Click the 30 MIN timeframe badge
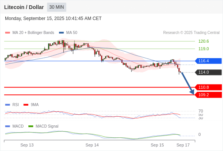Screen dimensions: 223x151 click(x=57, y=7)
